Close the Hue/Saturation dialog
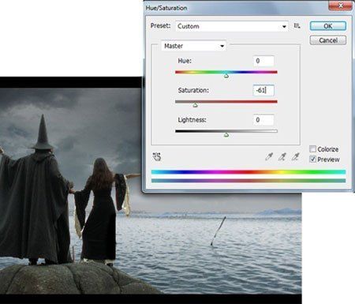 pyautogui.click(x=340, y=5)
